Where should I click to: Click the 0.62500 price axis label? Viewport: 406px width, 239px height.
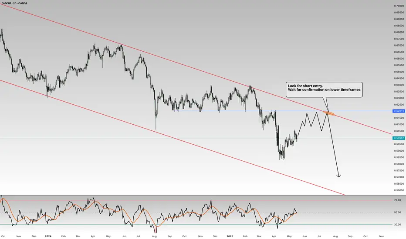[x=399, y=105]
